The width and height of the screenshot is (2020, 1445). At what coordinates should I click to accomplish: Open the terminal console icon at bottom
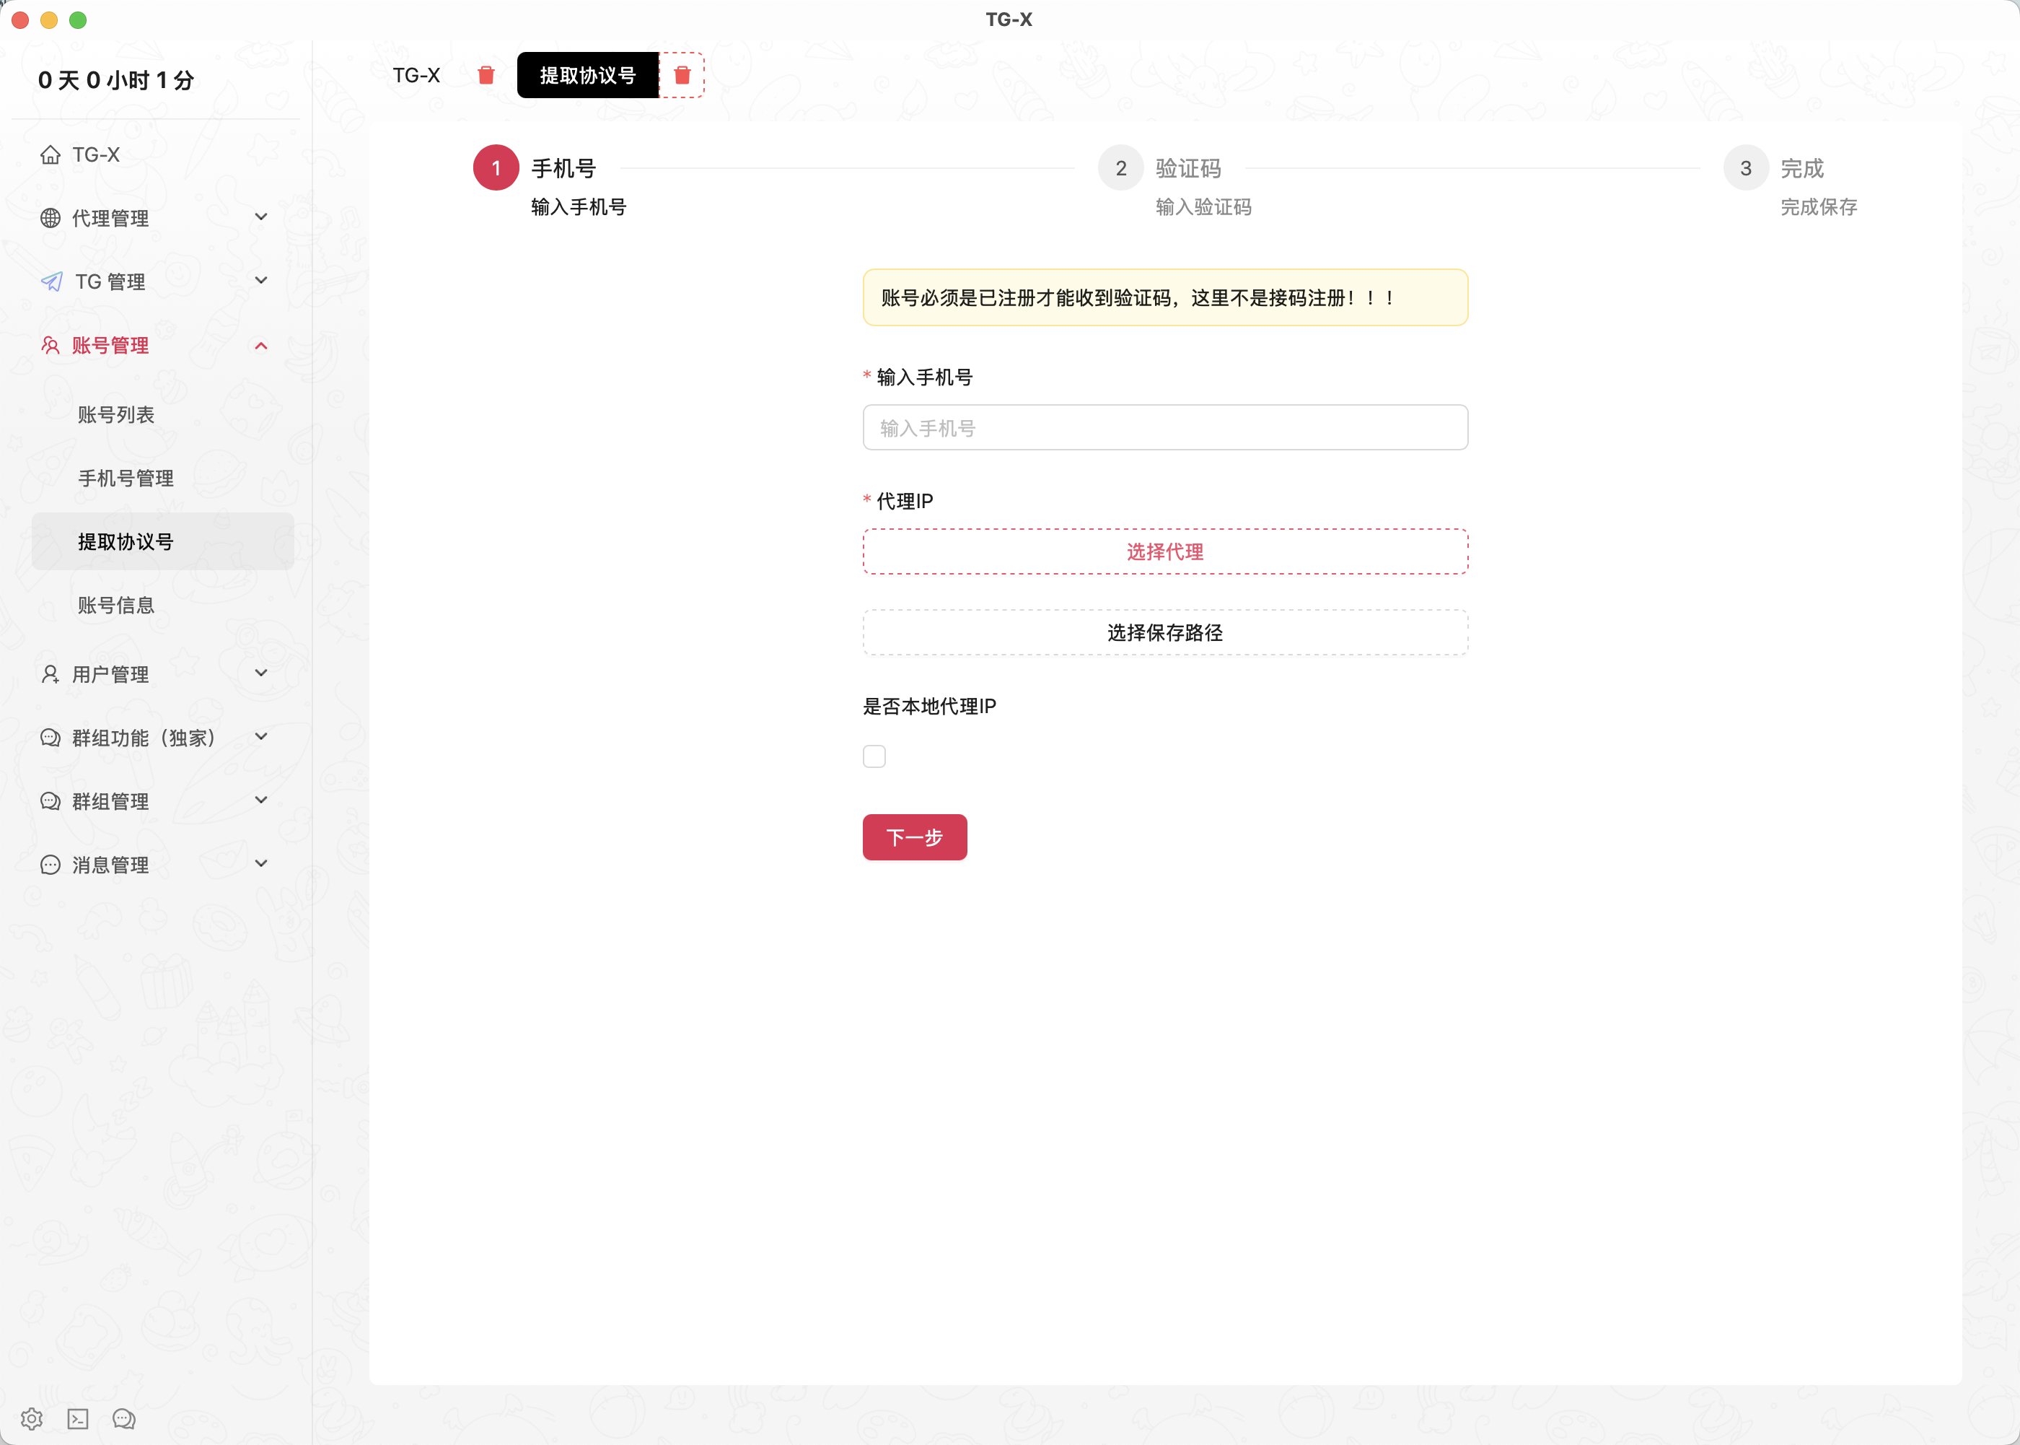click(x=78, y=1418)
